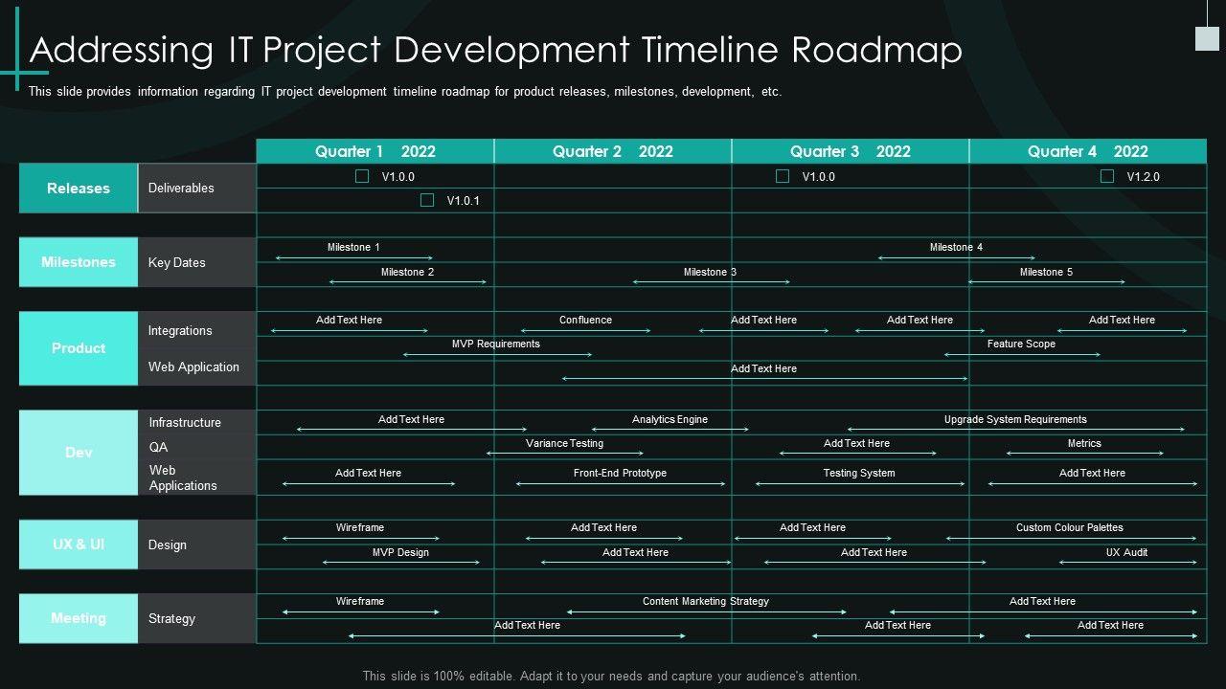Select the Product category block

click(x=79, y=348)
